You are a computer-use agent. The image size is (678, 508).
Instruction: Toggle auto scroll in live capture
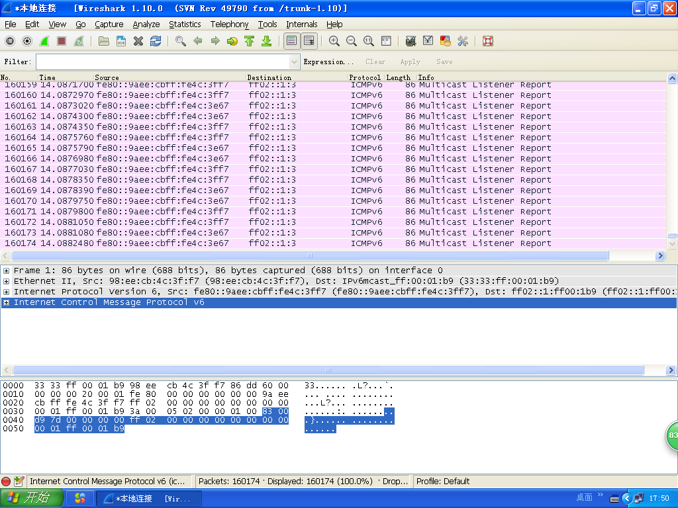(x=309, y=41)
